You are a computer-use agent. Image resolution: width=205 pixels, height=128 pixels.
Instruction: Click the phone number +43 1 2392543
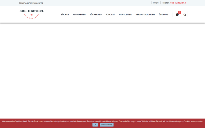(x=178, y=3)
